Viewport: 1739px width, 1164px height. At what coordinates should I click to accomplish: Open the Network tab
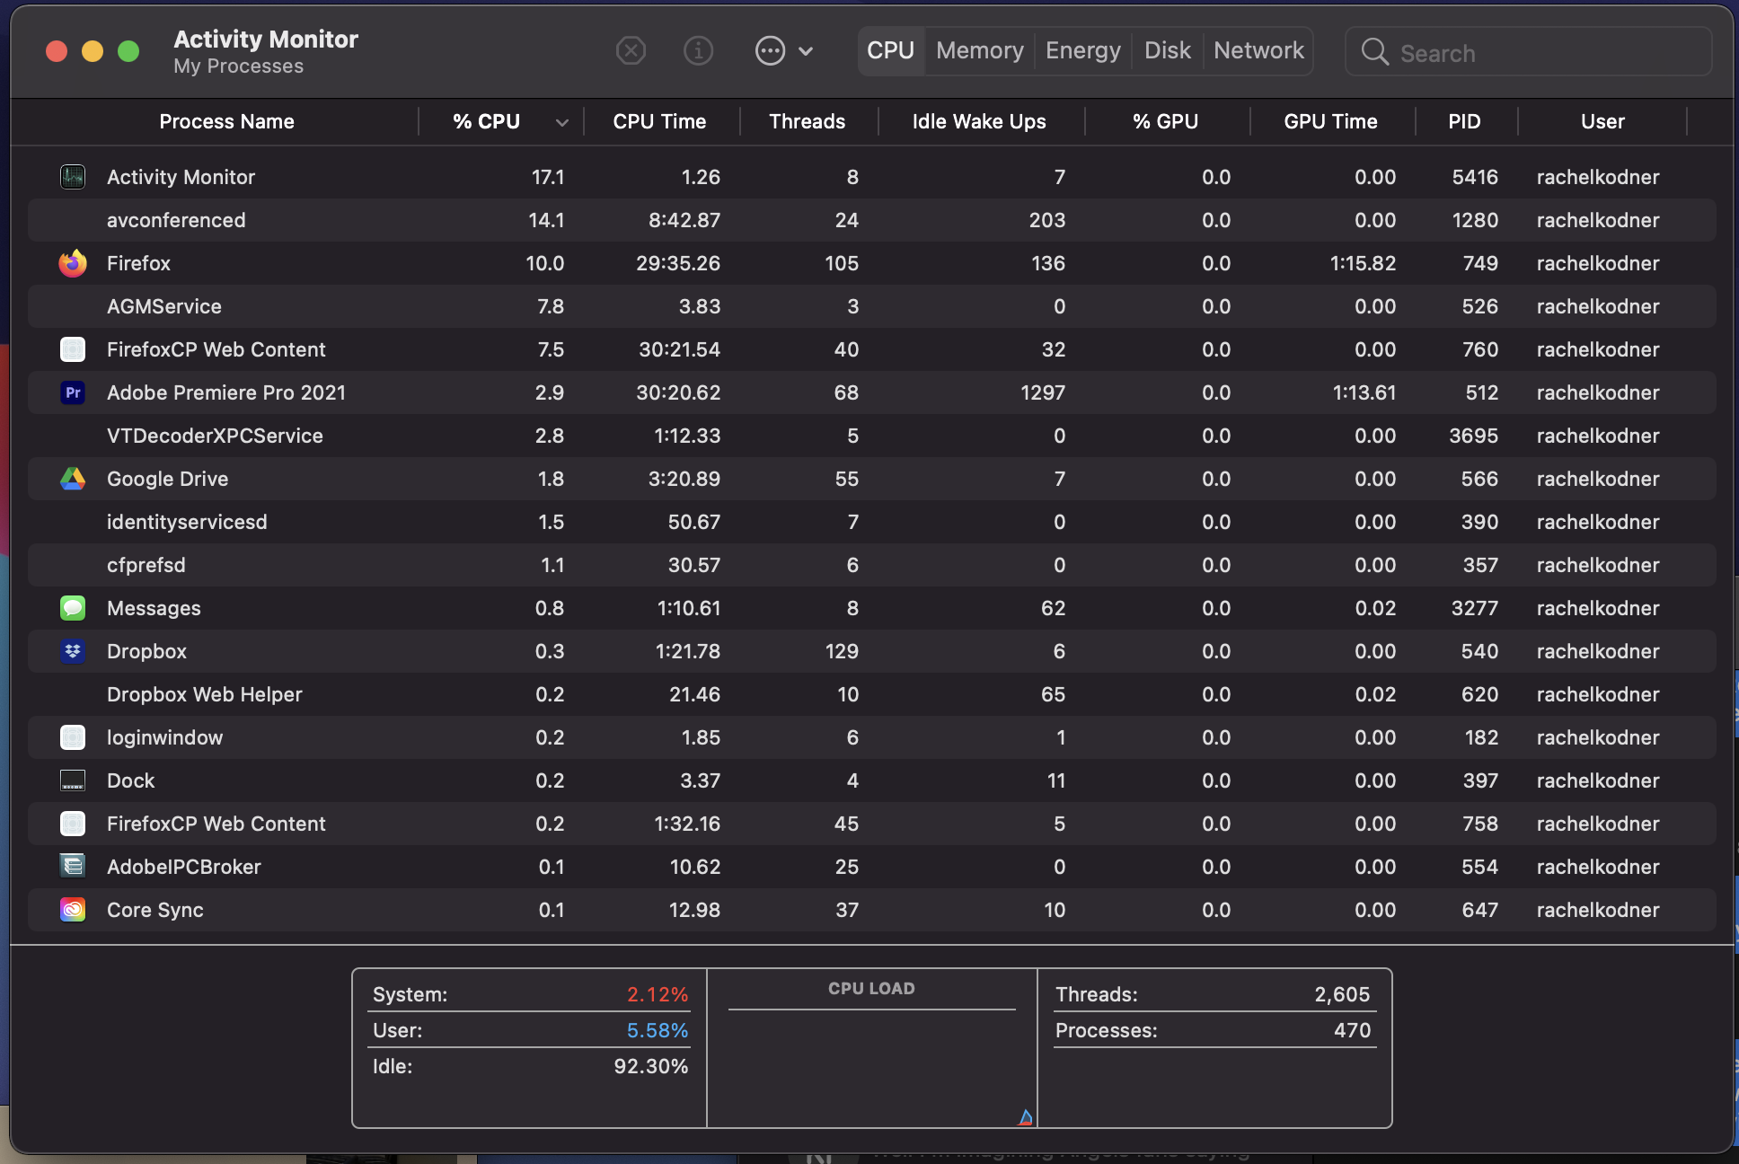pos(1258,51)
